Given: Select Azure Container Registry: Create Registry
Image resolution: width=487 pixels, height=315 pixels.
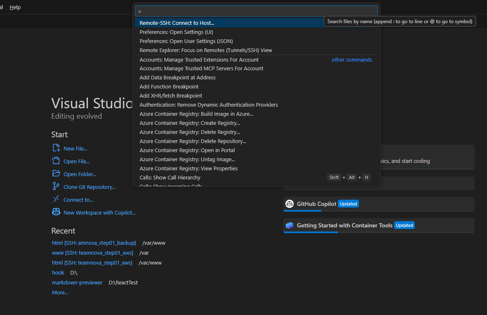Looking at the screenshot, I should click(x=257, y=123).
